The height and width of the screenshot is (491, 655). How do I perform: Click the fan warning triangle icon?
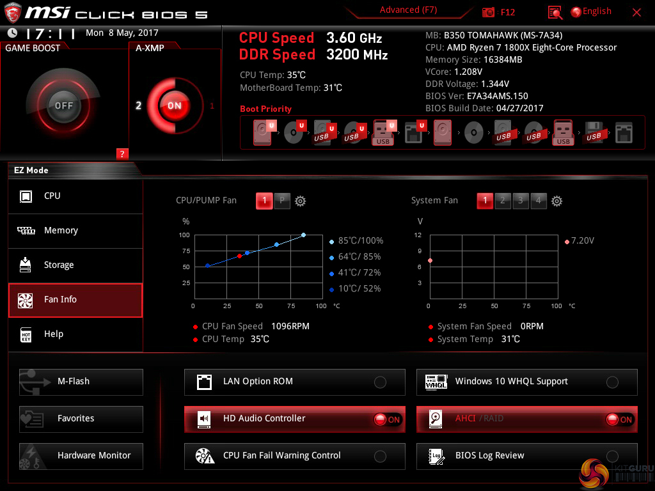click(x=205, y=456)
